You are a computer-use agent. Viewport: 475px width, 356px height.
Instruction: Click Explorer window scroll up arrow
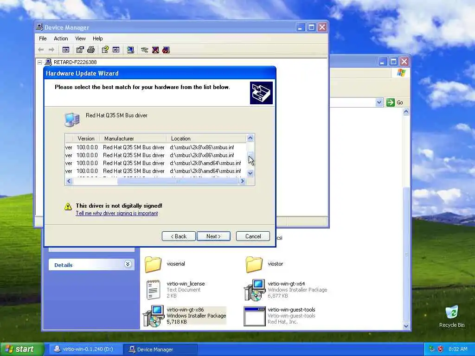pyautogui.click(x=406, y=112)
